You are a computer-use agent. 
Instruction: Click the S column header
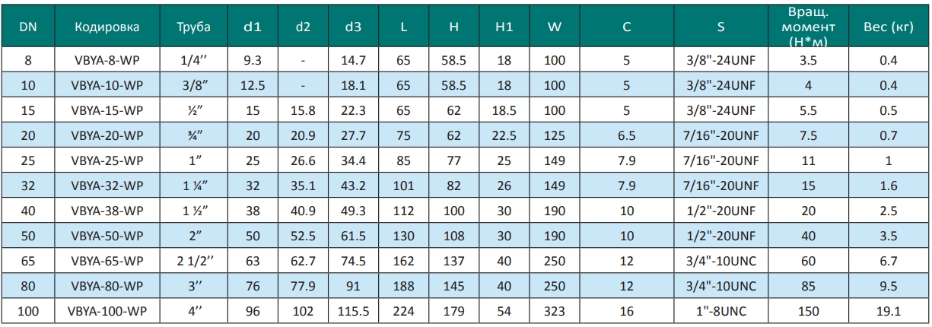(x=720, y=27)
